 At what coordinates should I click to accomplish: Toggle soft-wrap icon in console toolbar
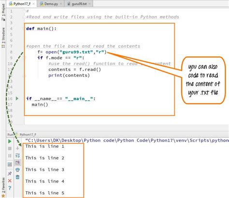point(17,156)
